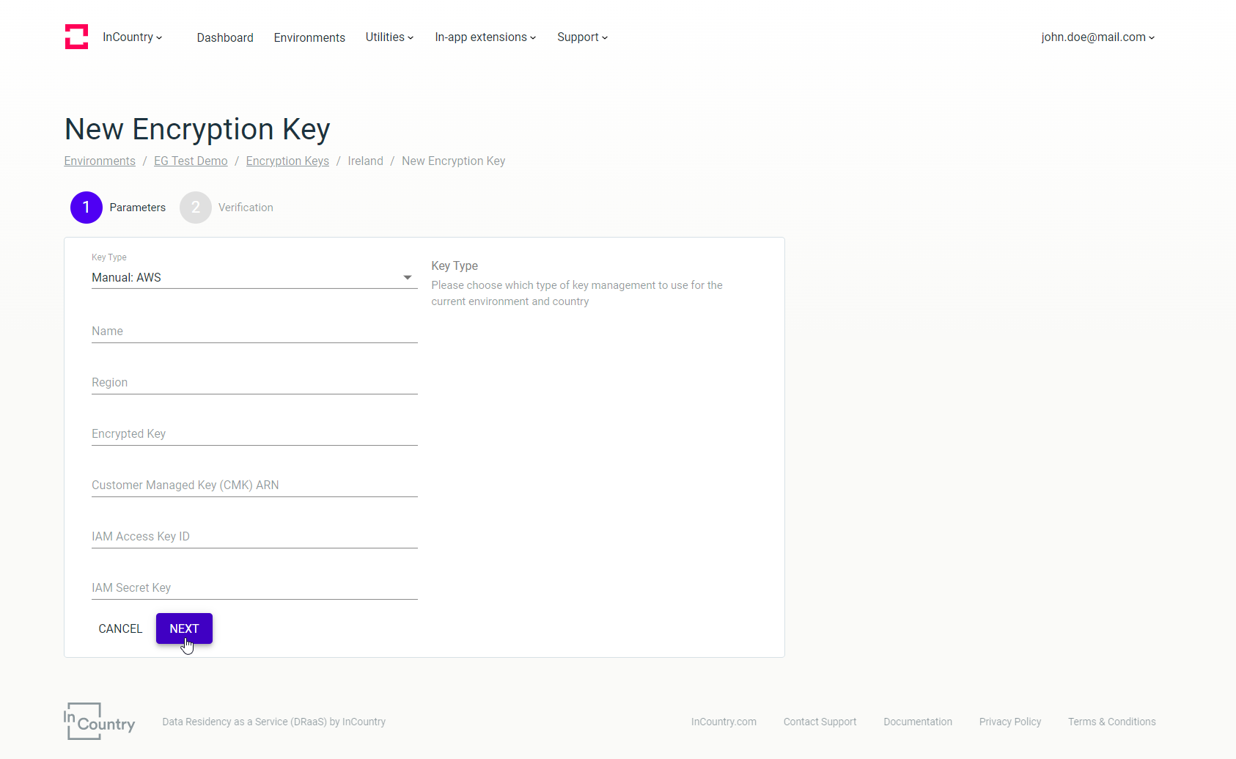Switch to the Dashboard menu item
Image resolution: width=1236 pixels, height=759 pixels.
(x=225, y=37)
